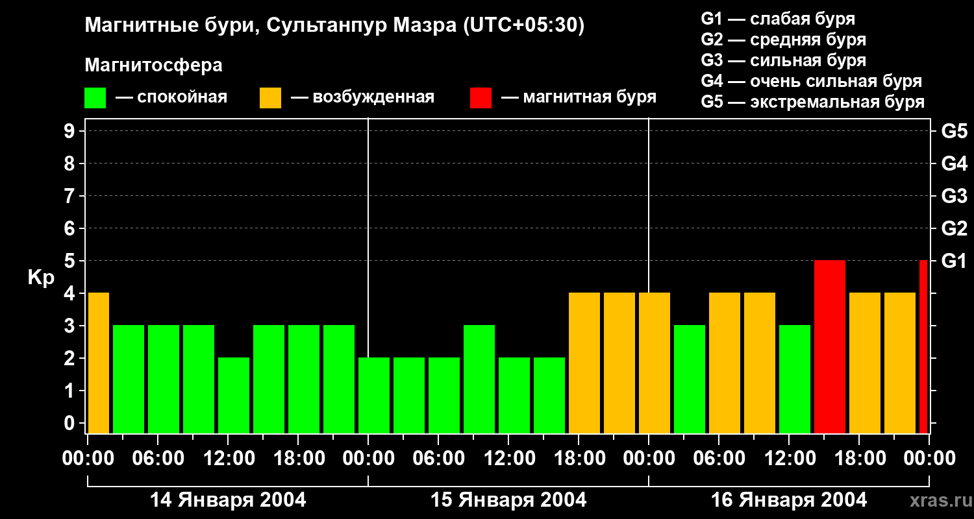Click the right-axis G3 label
The image size is (974, 519).
954,197
